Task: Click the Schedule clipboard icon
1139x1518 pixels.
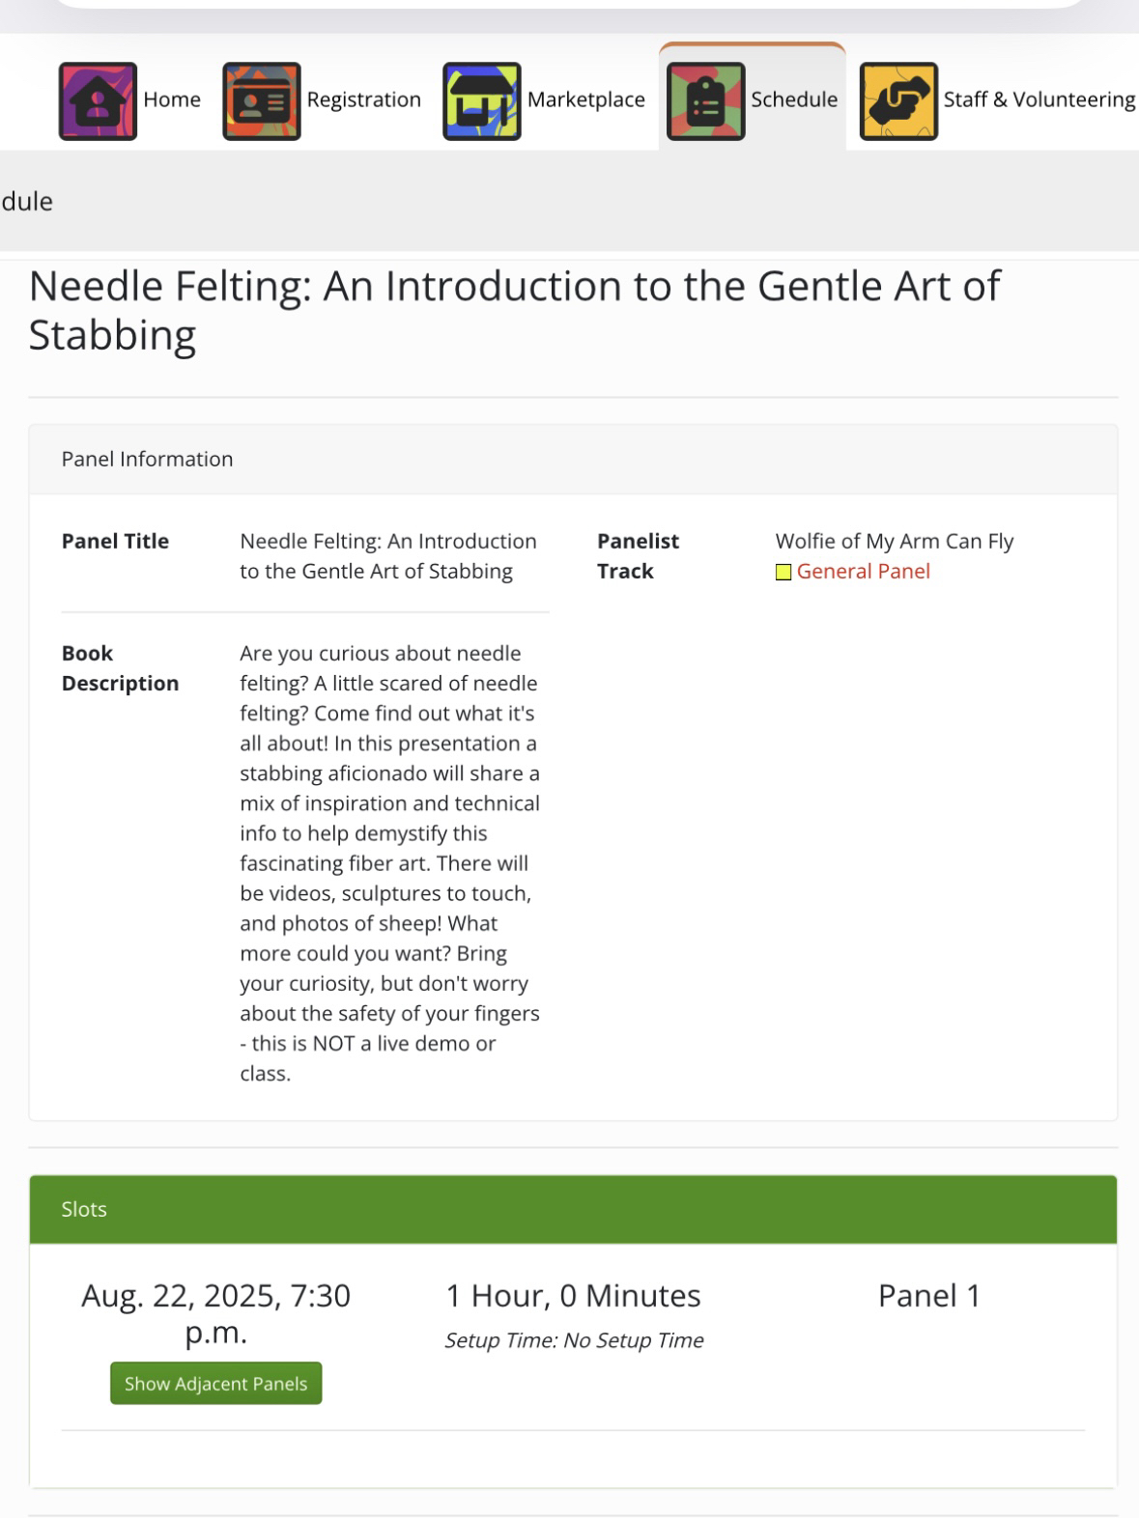Action: (x=706, y=101)
